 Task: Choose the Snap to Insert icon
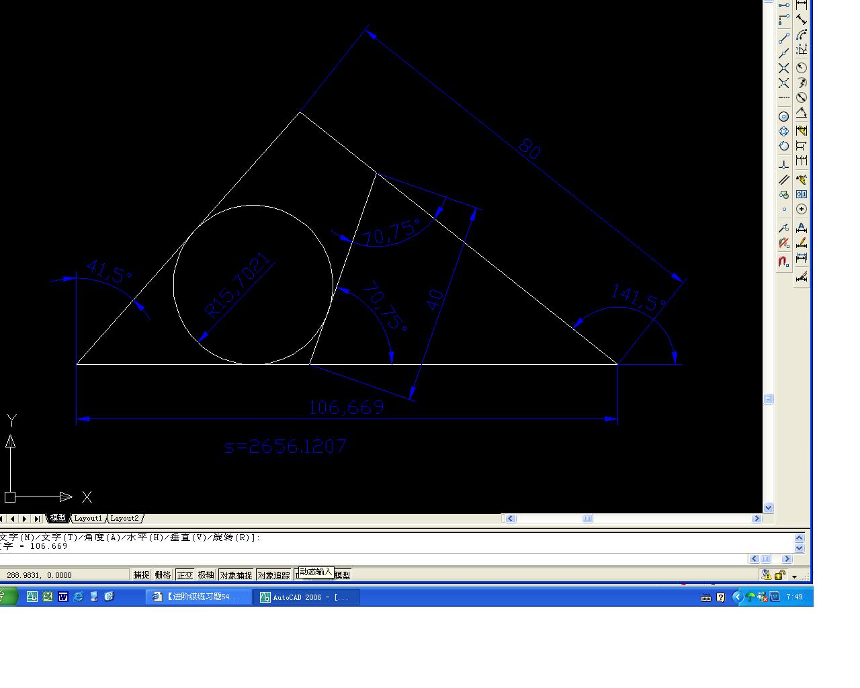click(x=784, y=195)
